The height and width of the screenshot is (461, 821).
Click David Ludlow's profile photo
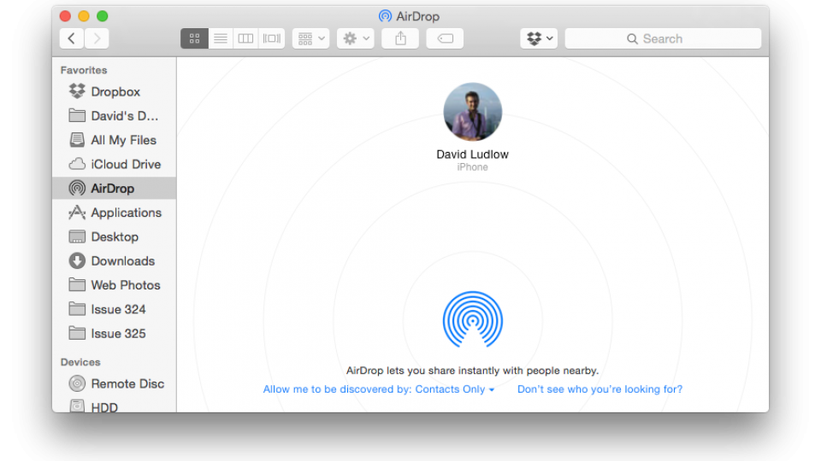point(473,112)
